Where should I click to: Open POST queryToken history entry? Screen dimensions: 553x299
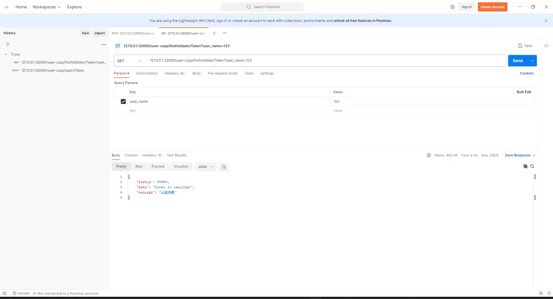pos(49,70)
